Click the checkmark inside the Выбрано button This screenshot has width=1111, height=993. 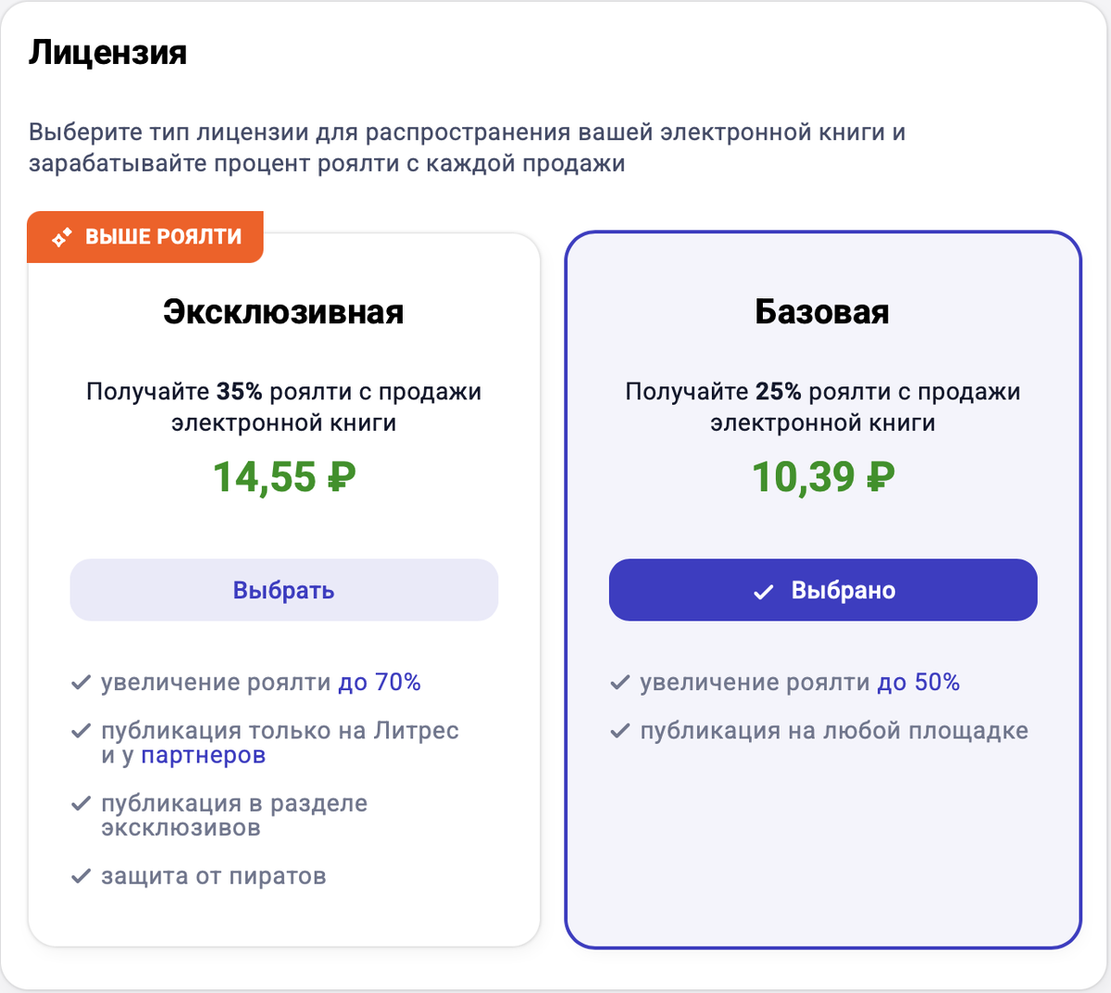(763, 589)
